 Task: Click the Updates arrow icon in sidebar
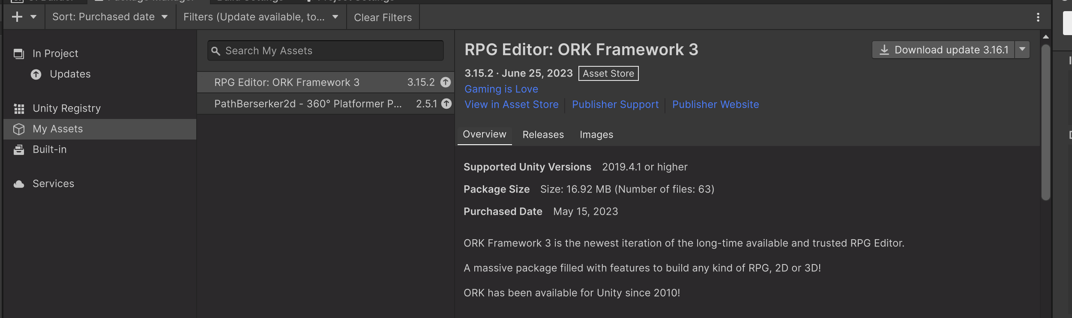(x=36, y=74)
